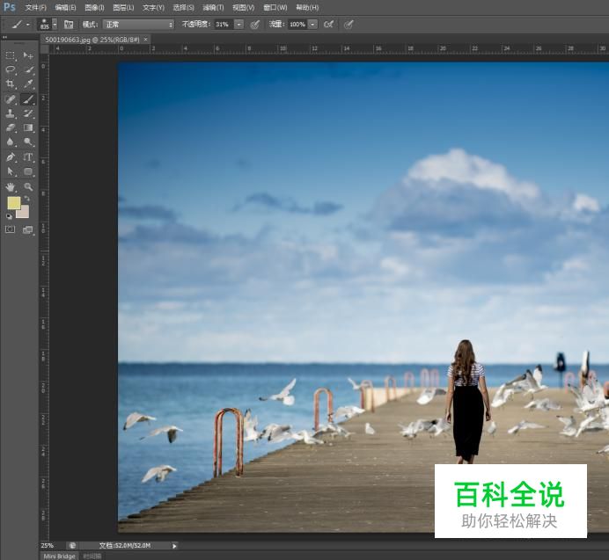Image resolution: width=609 pixels, height=560 pixels.
Task: Toggle pressure for opacity button
Action: click(x=255, y=25)
